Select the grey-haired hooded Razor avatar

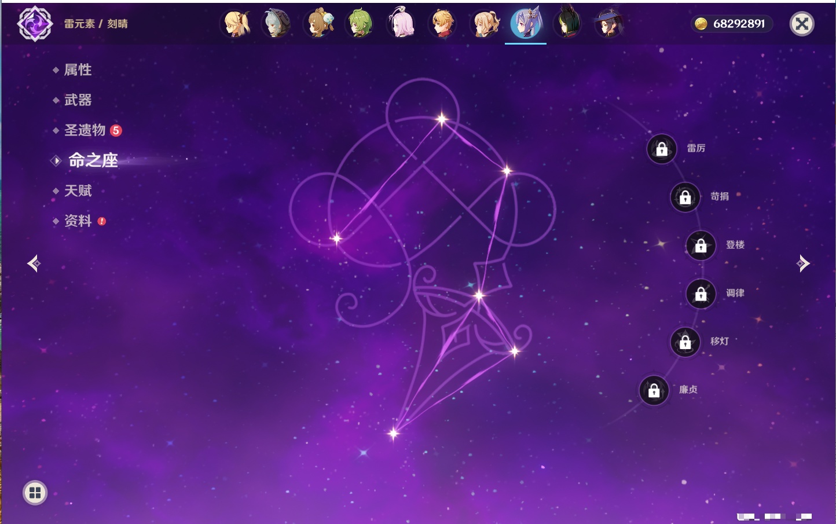pos(276,24)
